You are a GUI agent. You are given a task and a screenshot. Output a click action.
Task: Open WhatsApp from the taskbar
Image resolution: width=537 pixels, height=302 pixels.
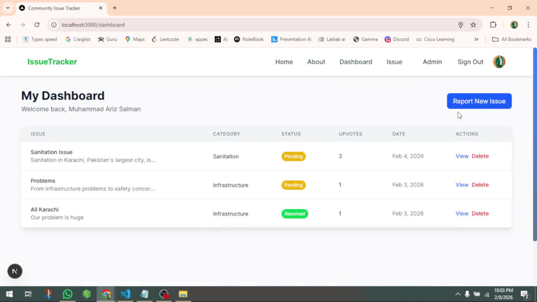click(x=68, y=294)
